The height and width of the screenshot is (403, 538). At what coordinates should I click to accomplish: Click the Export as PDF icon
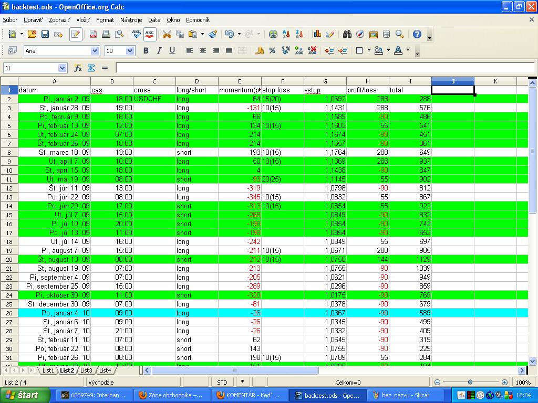[x=93, y=35]
